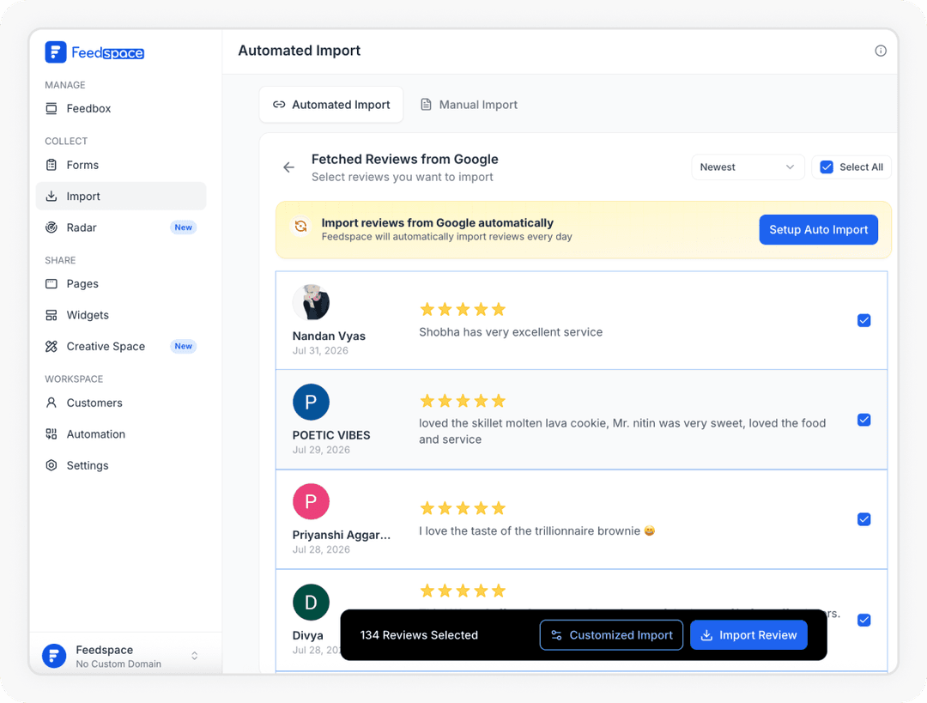The image size is (927, 703).
Task: Go back with the left arrow
Action: pos(288,167)
